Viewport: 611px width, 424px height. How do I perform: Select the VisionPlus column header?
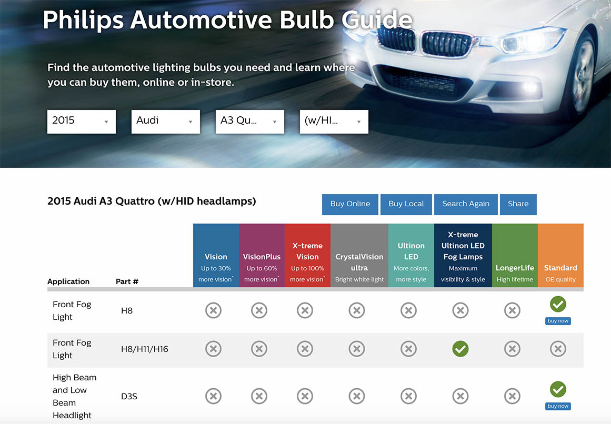262,256
